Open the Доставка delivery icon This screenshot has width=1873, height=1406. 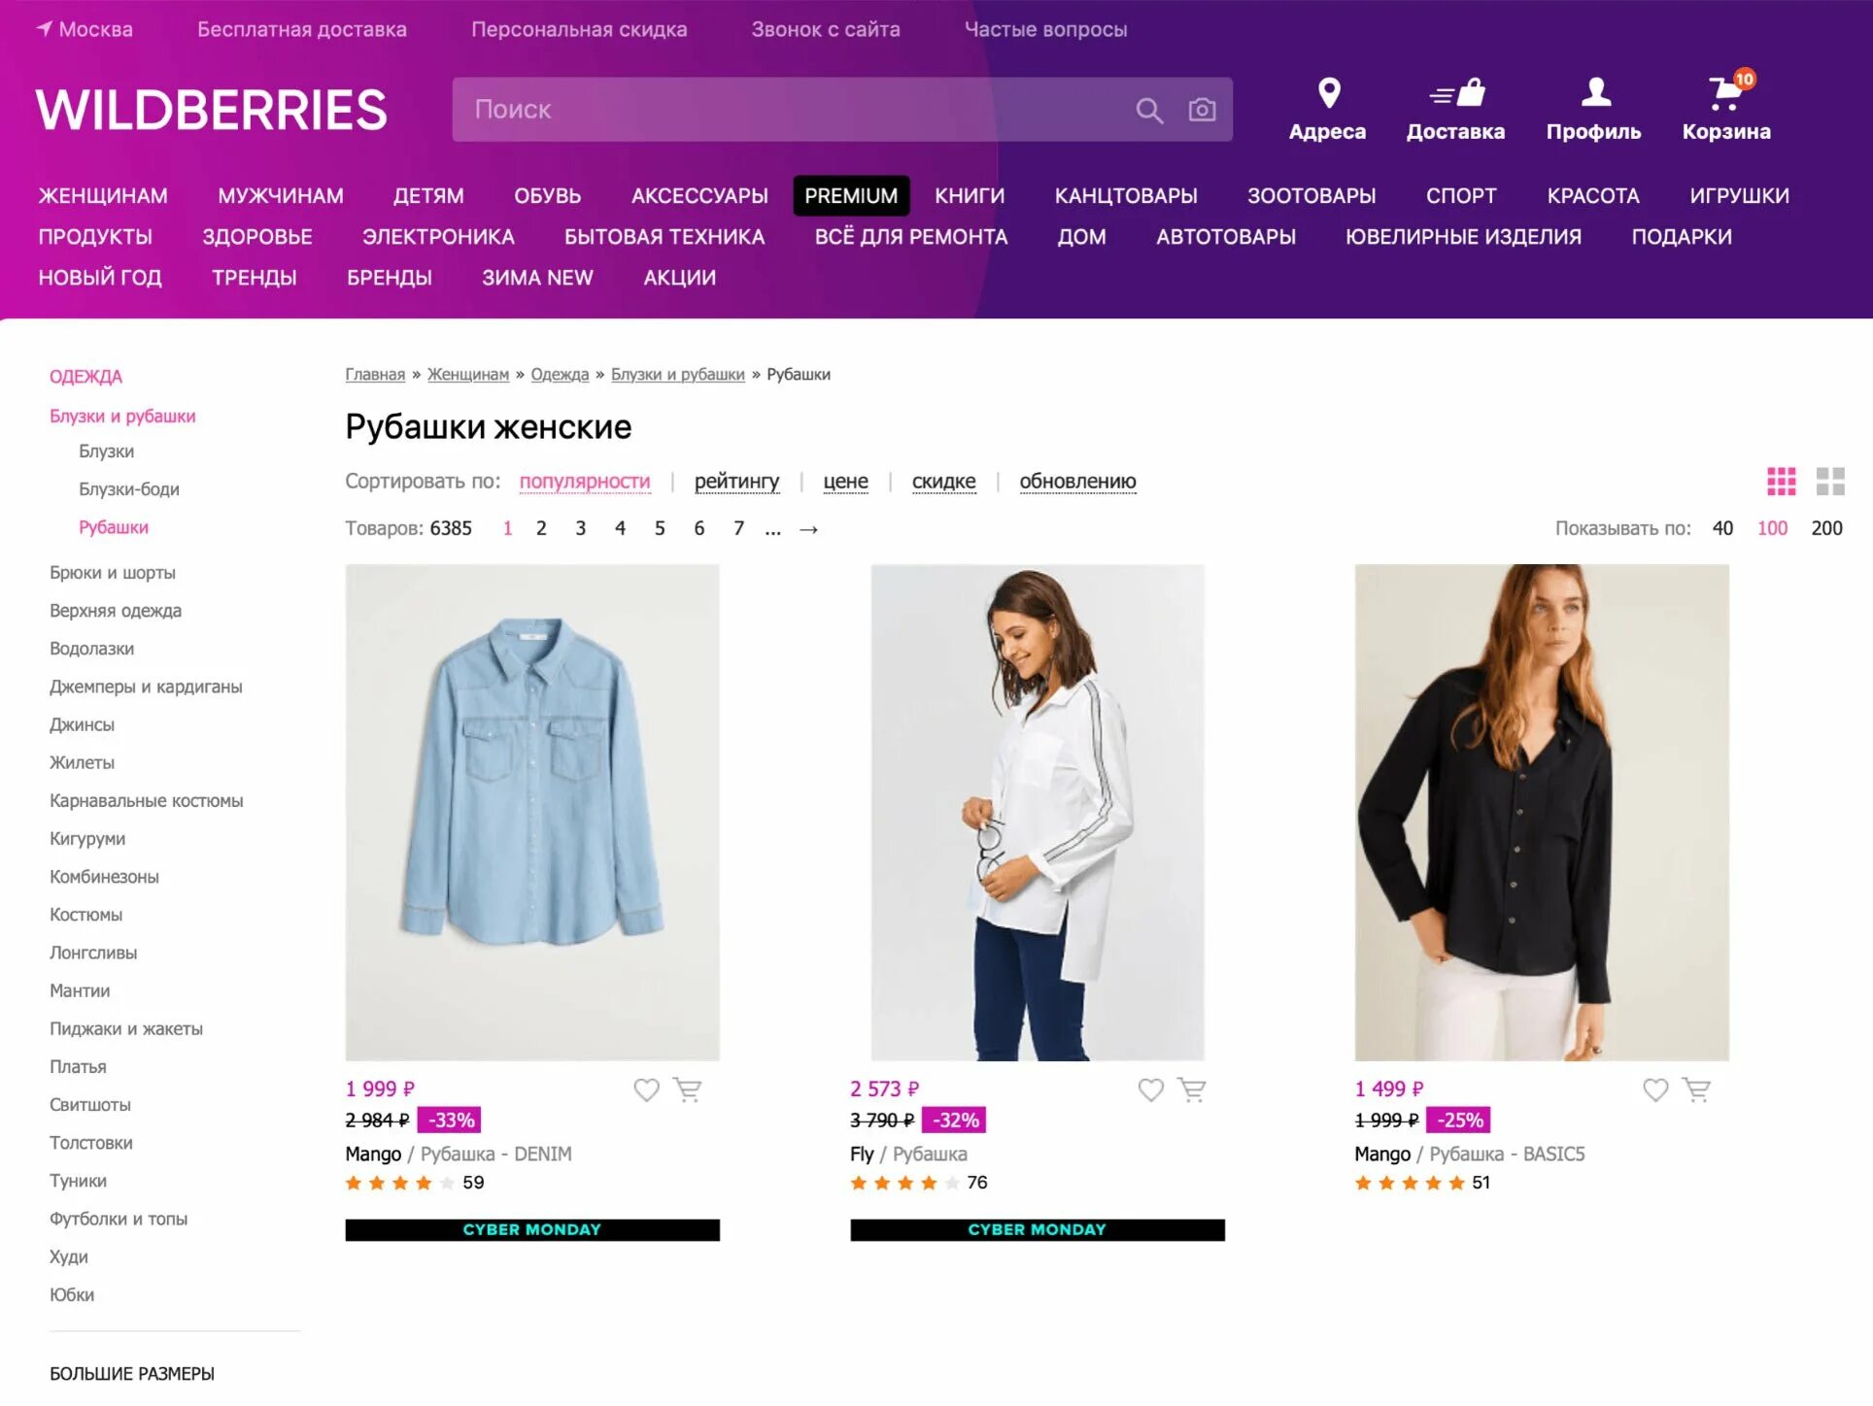click(1457, 93)
